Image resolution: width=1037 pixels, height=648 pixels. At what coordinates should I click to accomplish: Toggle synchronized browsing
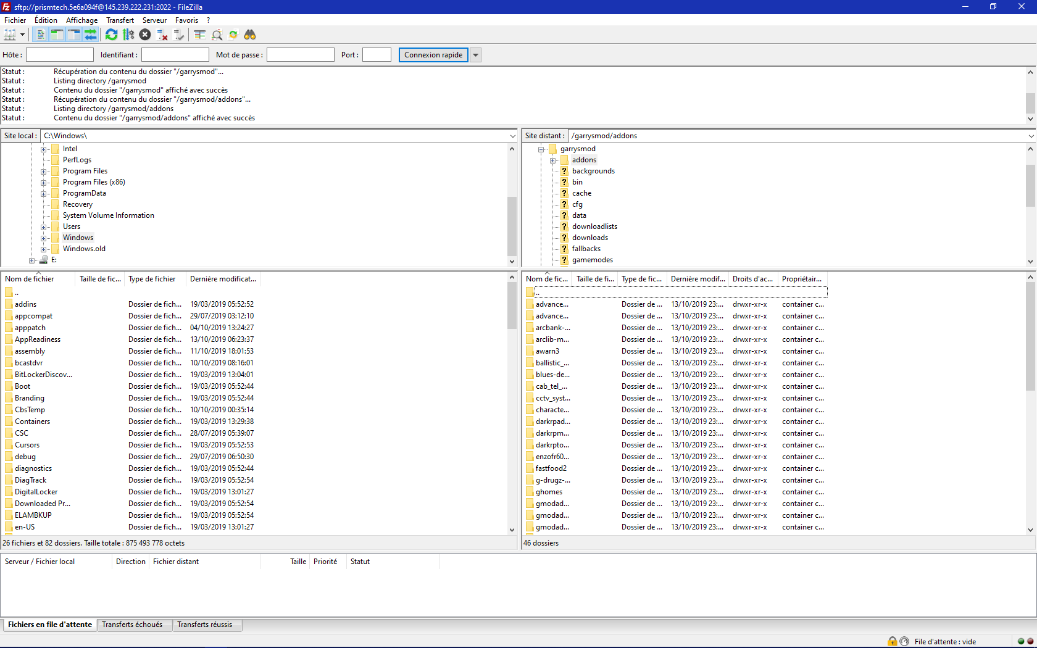233,35
